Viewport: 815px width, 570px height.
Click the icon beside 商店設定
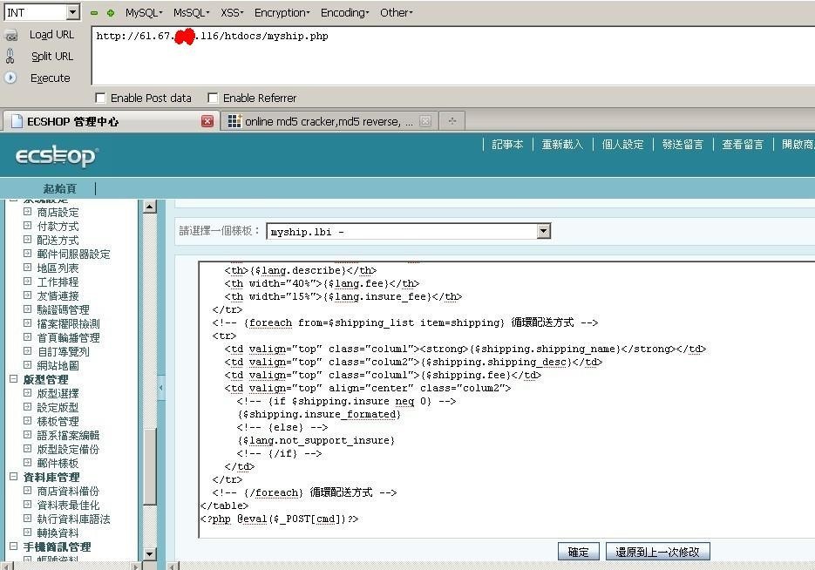tap(28, 212)
